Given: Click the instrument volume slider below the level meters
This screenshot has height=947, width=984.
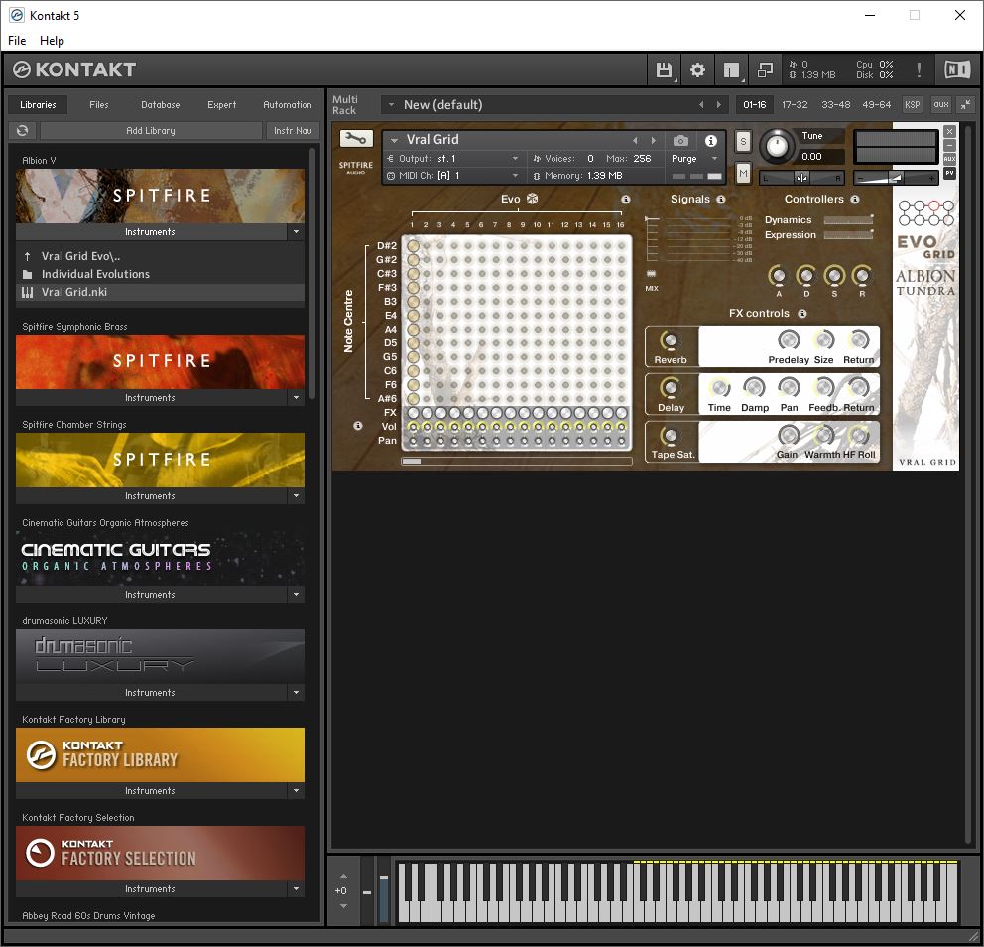Looking at the screenshot, I should 896,179.
